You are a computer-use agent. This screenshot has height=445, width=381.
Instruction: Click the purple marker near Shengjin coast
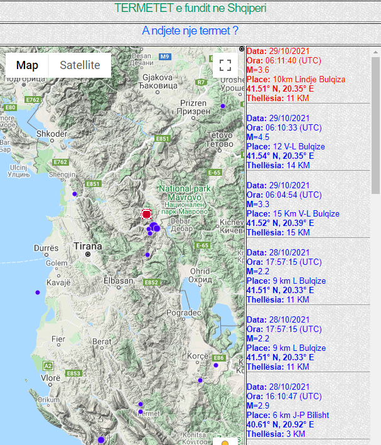tap(75, 194)
